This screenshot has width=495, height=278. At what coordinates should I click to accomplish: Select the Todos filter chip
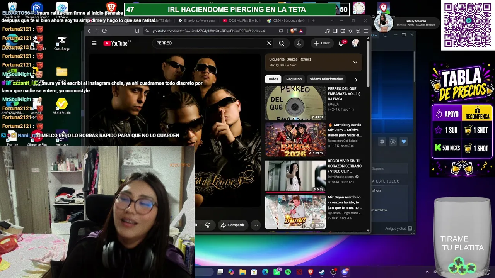click(273, 79)
